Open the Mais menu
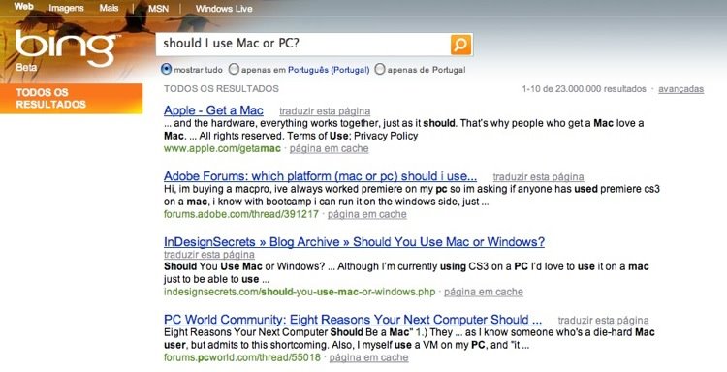This screenshot has width=727, height=372. pyautogui.click(x=109, y=8)
